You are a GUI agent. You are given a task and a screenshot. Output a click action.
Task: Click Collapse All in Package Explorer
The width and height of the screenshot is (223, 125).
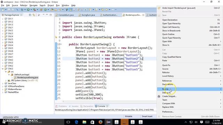(x=30, y=15)
